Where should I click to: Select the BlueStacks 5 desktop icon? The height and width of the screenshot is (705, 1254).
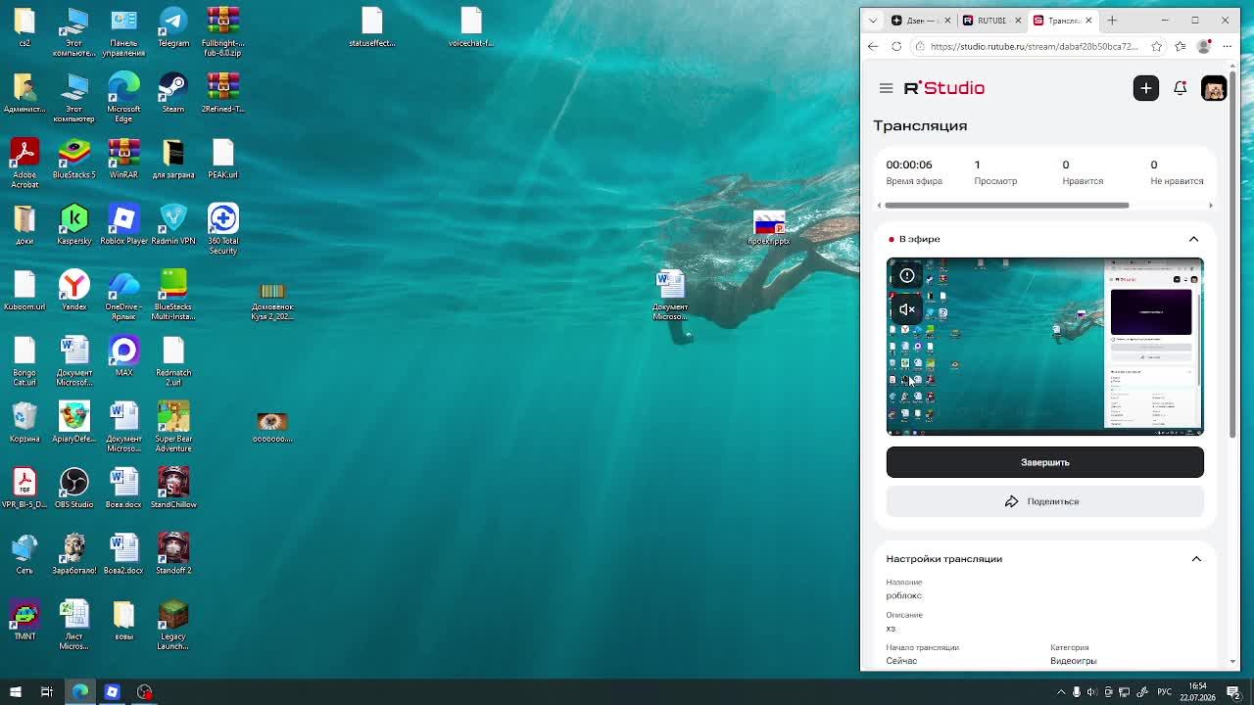(74, 159)
